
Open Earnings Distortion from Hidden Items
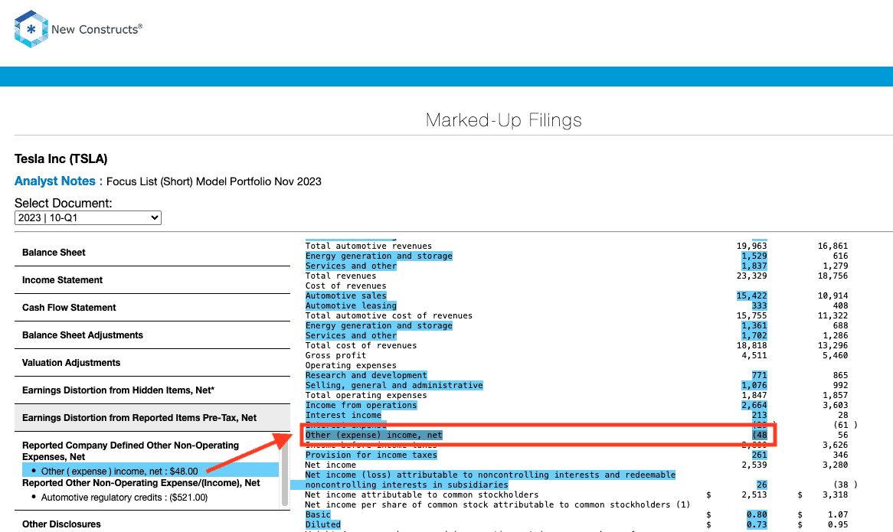pyautogui.click(x=152, y=390)
